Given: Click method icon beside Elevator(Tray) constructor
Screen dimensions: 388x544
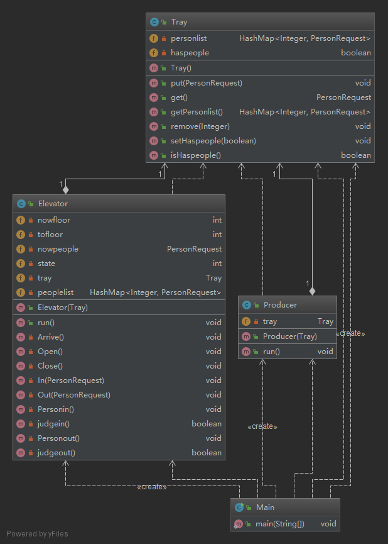Looking at the screenshot, I should click(21, 308).
